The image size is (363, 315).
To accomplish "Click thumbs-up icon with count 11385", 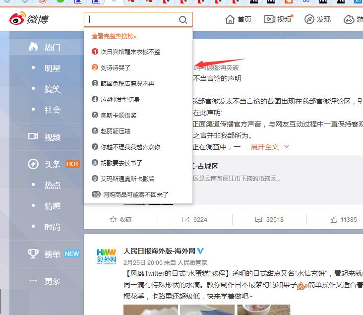I will (x=334, y=220).
